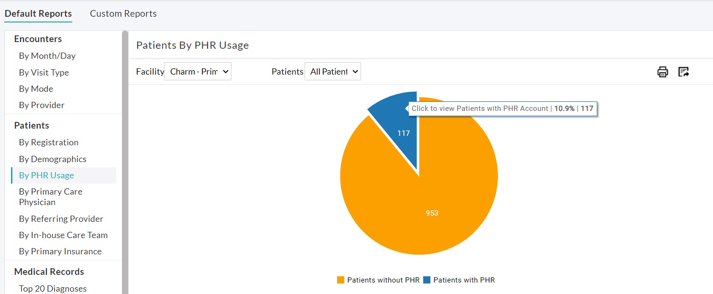Print the PHR usage report
713x294 pixels.
tap(662, 72)
